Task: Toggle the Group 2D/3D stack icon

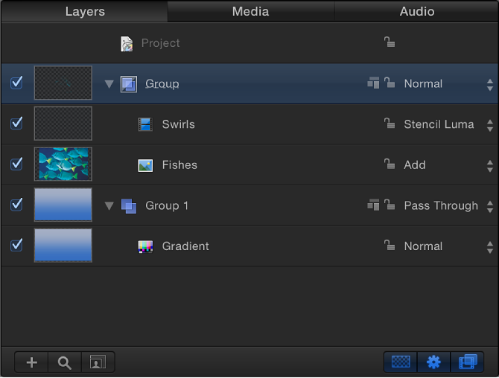Action: click(x=373, y=83)
